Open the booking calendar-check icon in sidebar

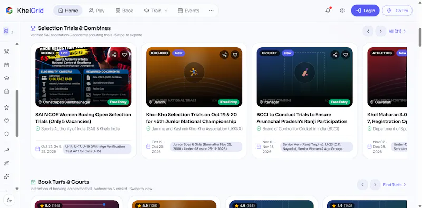pyautogui.click(x=7, y=65)
